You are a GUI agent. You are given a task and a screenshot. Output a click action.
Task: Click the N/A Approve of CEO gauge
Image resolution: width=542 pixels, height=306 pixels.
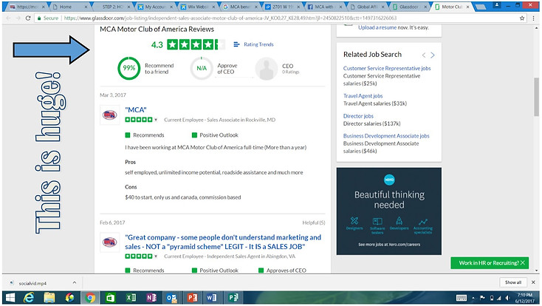202,68
